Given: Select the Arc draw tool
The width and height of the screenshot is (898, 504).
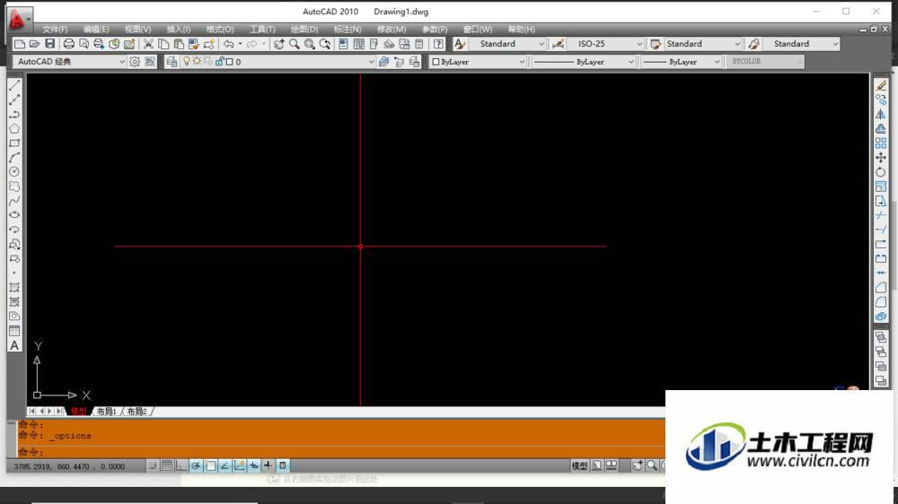Looking at the screenshot, I should click(x=14, y=157).
